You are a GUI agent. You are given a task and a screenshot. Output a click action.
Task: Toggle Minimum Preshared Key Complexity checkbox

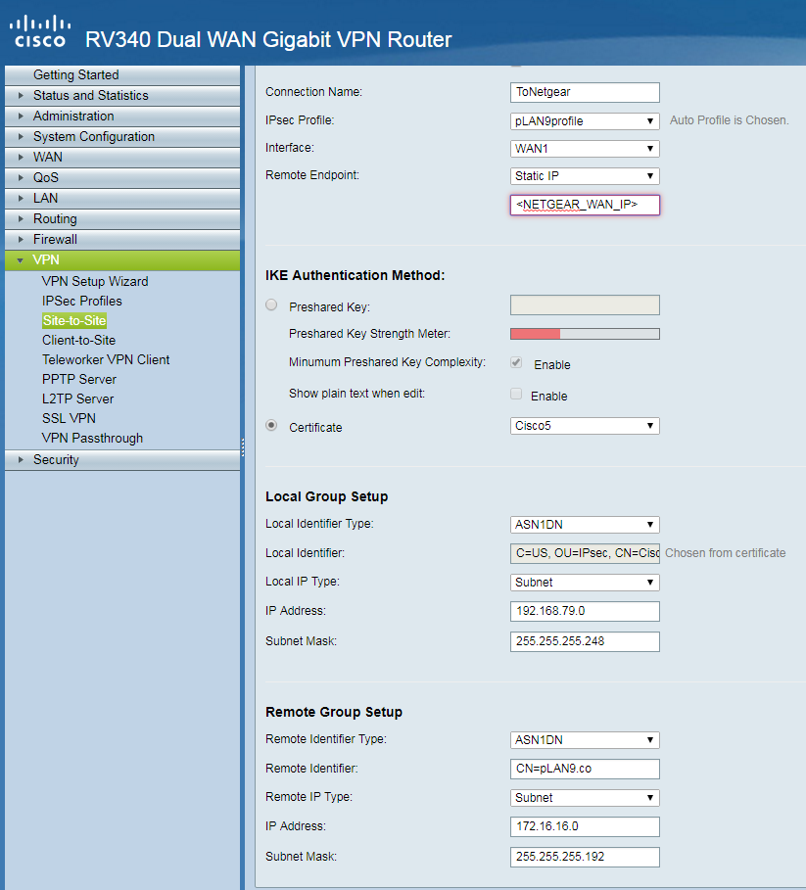(x=516, y=363)
